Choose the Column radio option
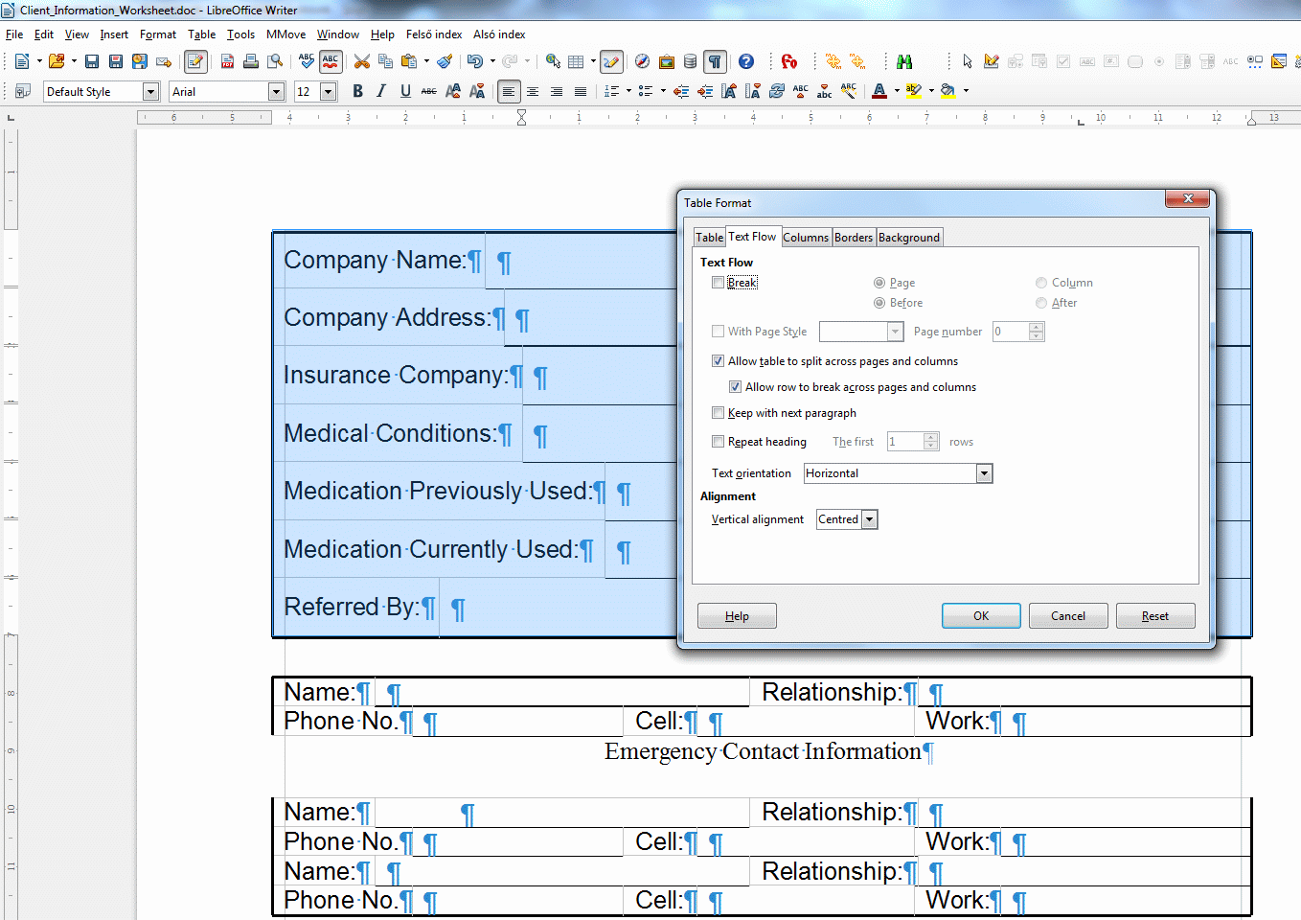The width and height of the screenshot is (1301, 920). pos(1040,283)
